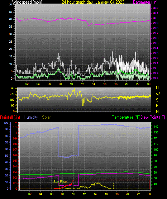Click the 'Windspeed (mph)' axis title
167x199 pixels.
click(27, 2)
